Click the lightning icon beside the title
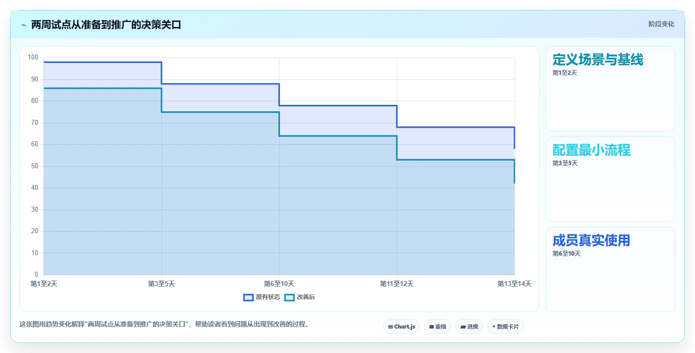Screen dimensions: 695x353 coord(23,24)
